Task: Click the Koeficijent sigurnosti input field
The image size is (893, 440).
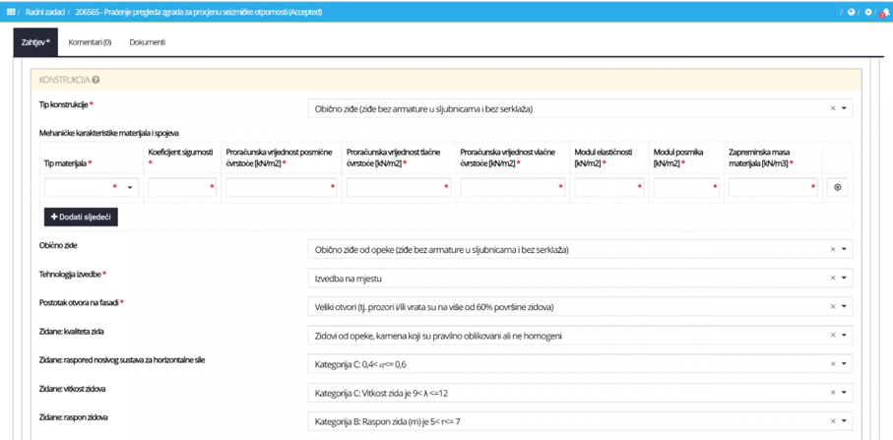Action: (182, 187)
